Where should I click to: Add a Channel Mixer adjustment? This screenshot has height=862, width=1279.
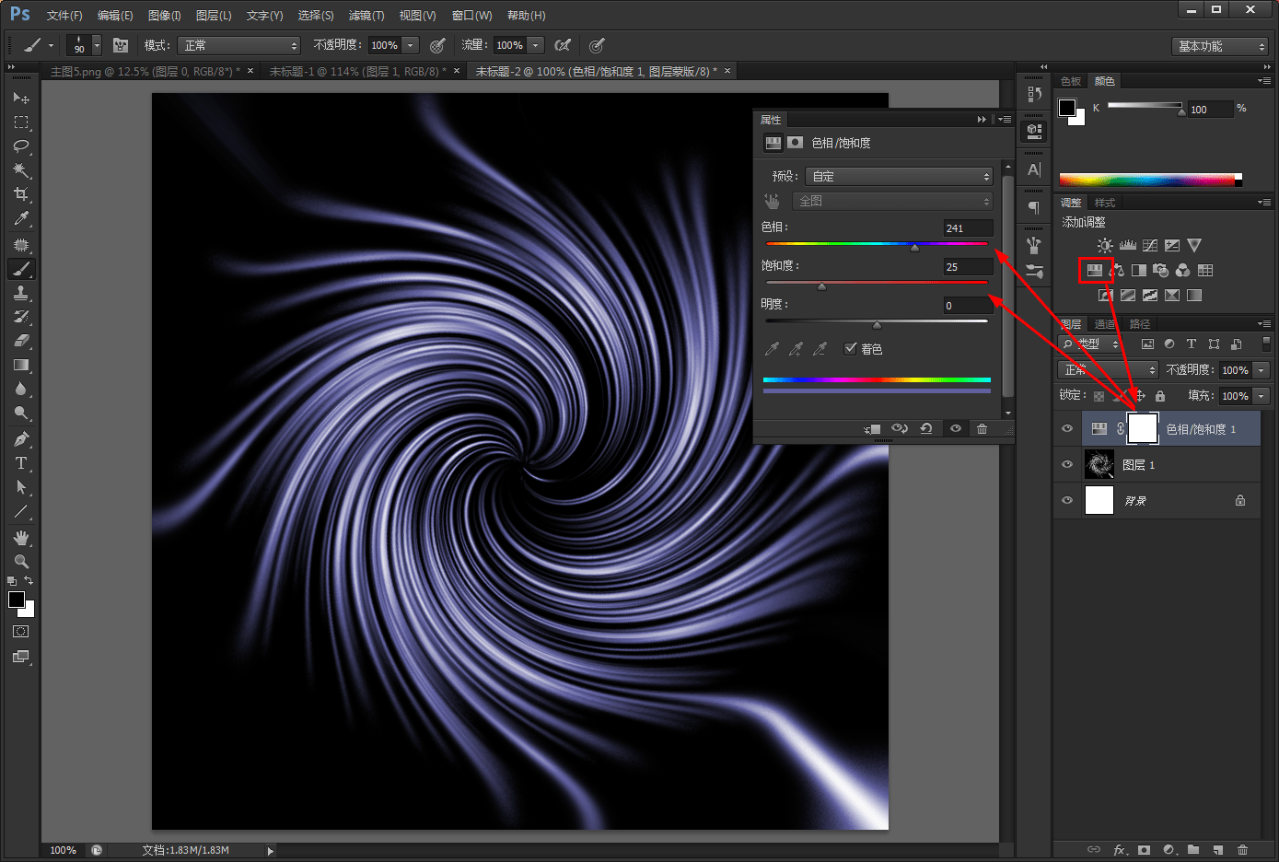[x=1183, y=270]
